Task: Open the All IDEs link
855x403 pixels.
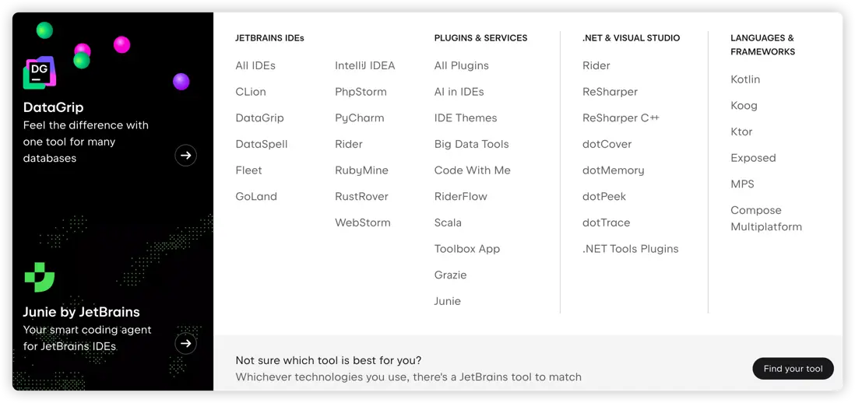Action: click(255, 65)
